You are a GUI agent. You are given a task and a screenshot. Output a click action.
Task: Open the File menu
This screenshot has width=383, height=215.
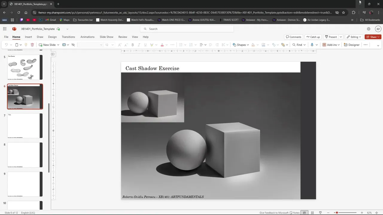point(6,37)
